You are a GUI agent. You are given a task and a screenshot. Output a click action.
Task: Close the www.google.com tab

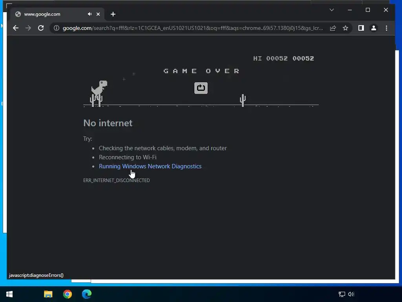[x=98, y=14]
